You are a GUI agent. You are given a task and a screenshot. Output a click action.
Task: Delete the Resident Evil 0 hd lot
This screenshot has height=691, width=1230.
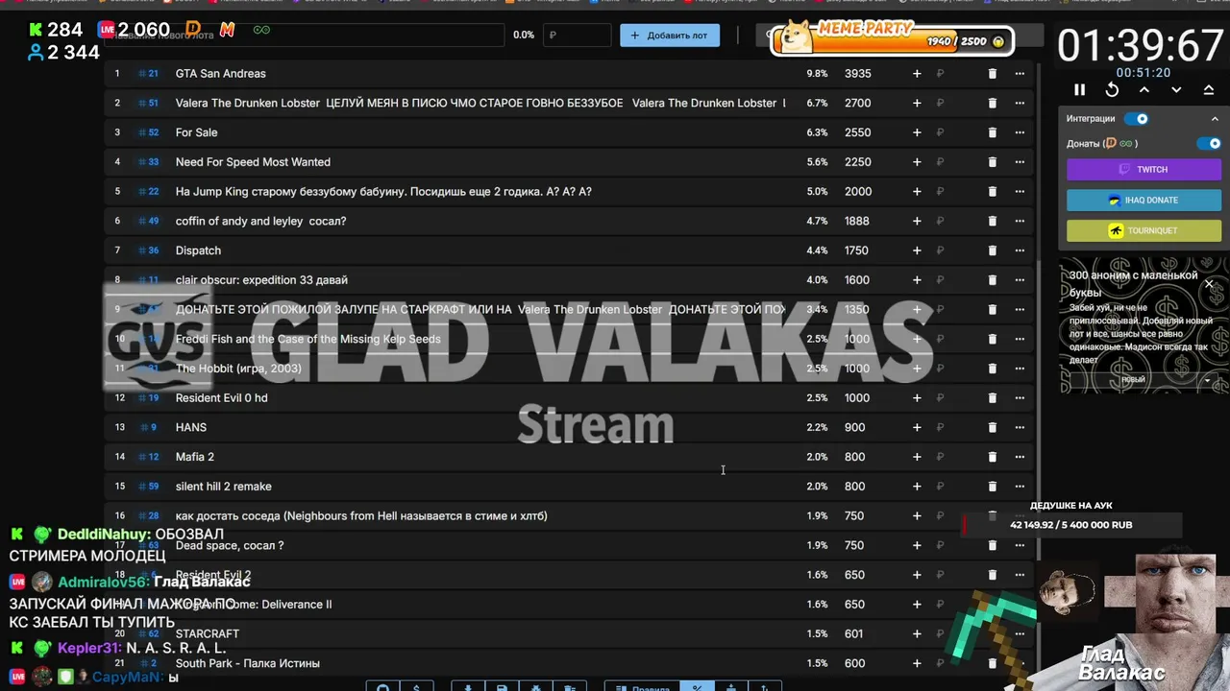click(993, 398)
